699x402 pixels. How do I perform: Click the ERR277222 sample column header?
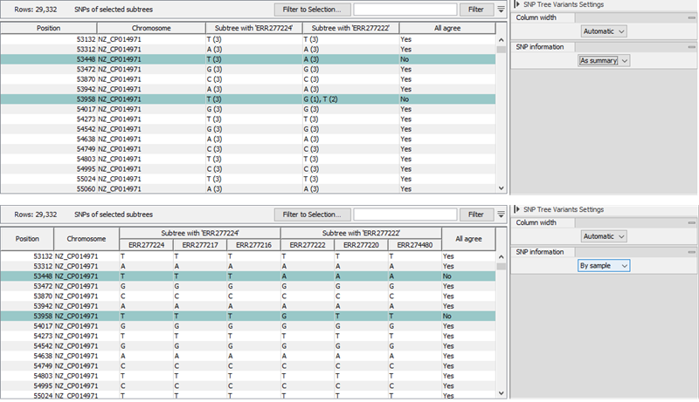[308, 245]
